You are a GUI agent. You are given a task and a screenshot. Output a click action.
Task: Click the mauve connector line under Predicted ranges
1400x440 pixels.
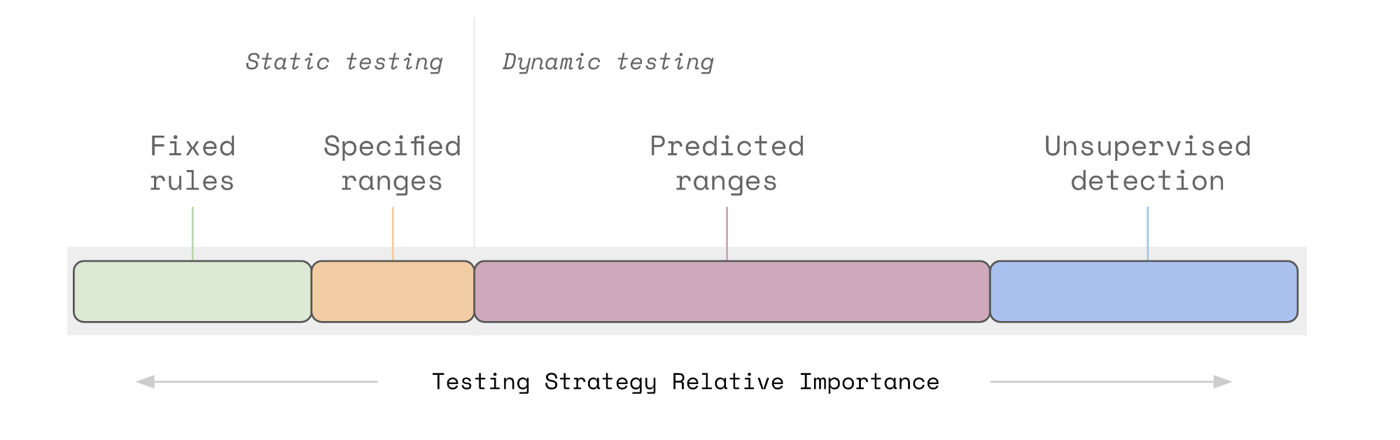click(727, 234)
